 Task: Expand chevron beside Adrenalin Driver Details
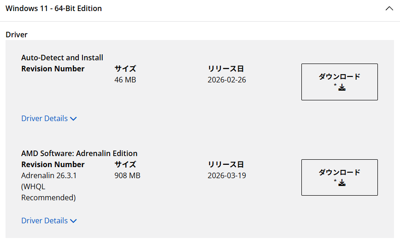coord(73,221)
